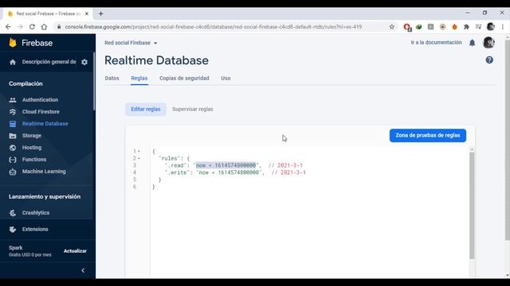This screenshot has height=286, width=510.
Task: Click the help question mark icon
Action: (489, 60)
